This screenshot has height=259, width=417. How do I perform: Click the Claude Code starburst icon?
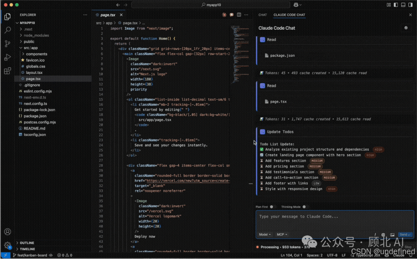[x=224, y=15]
